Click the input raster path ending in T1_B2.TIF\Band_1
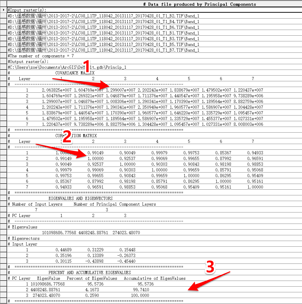Image resolution: width=302 pixels, height=304 pixels. click(104, 16)
